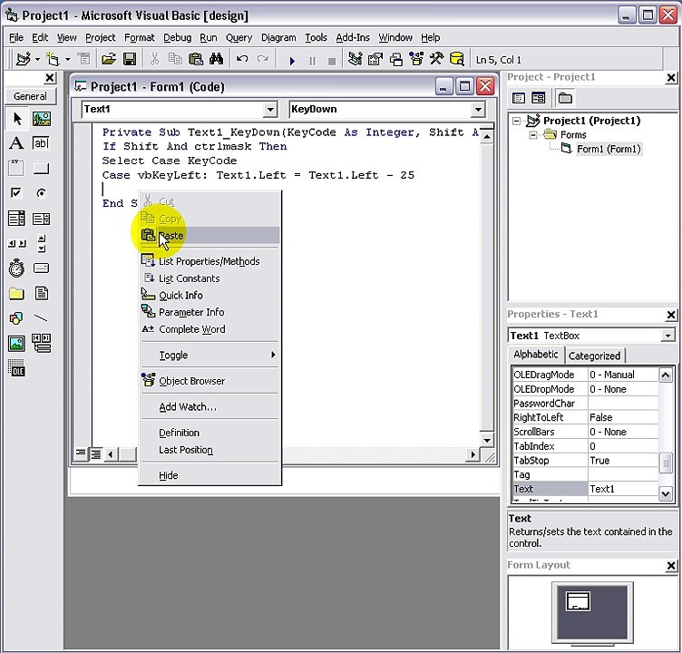Image resolution: width=682 pixels, height=653 pixels.
Task: Select the Label control tool
Action: [16, 143]
